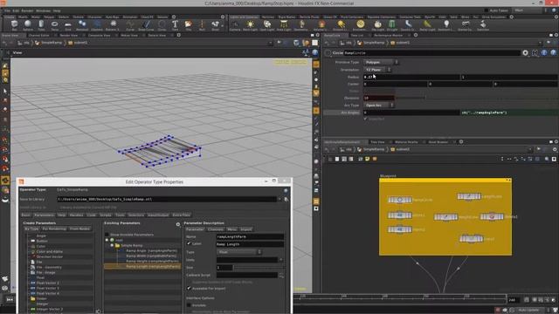Click the From Nodes button
559x314 pixels.
pos(79,229)
